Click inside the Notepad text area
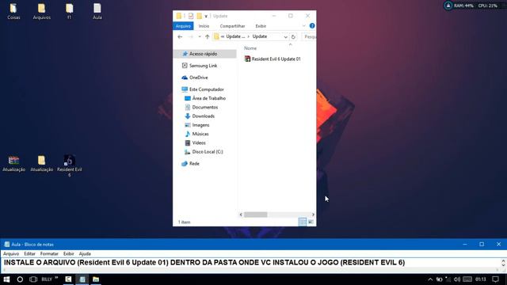Viewport: 507px width, 285px height. [250, 263]
